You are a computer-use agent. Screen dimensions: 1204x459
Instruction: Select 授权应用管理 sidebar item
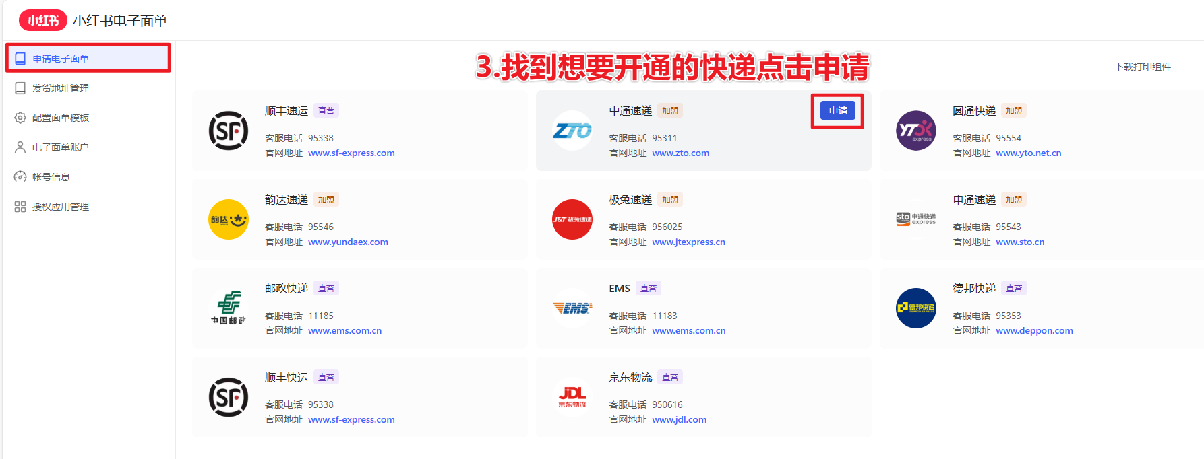click(61, 207)
